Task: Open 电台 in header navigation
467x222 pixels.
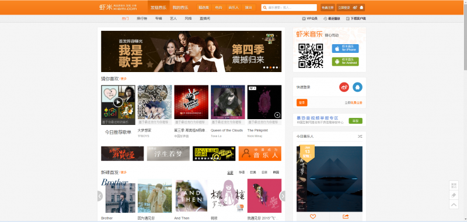Action: (218, 8)
